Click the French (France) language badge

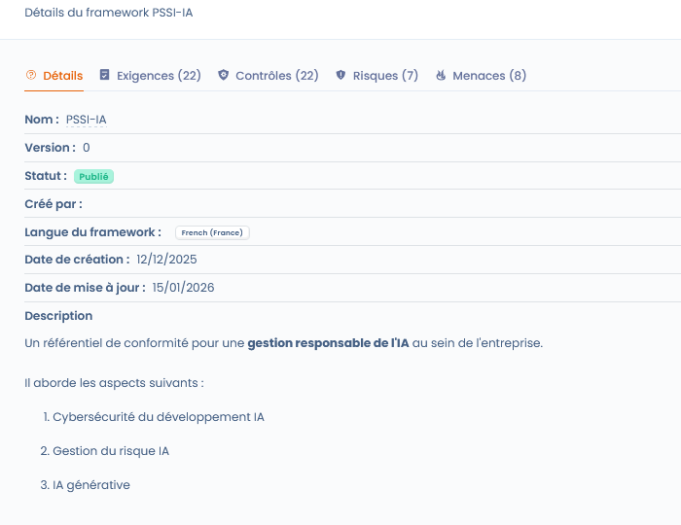(213, 232)
